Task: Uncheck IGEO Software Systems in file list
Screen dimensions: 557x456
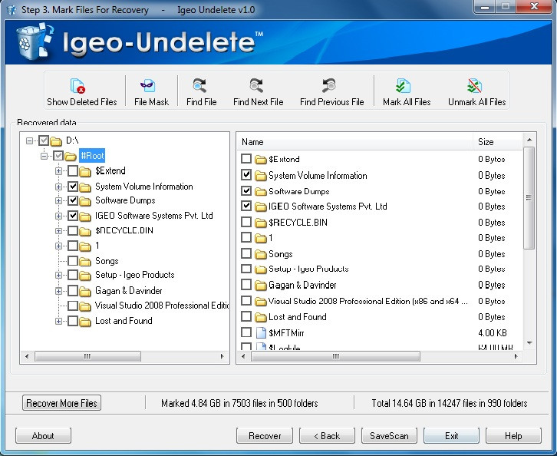Action: 246,206
